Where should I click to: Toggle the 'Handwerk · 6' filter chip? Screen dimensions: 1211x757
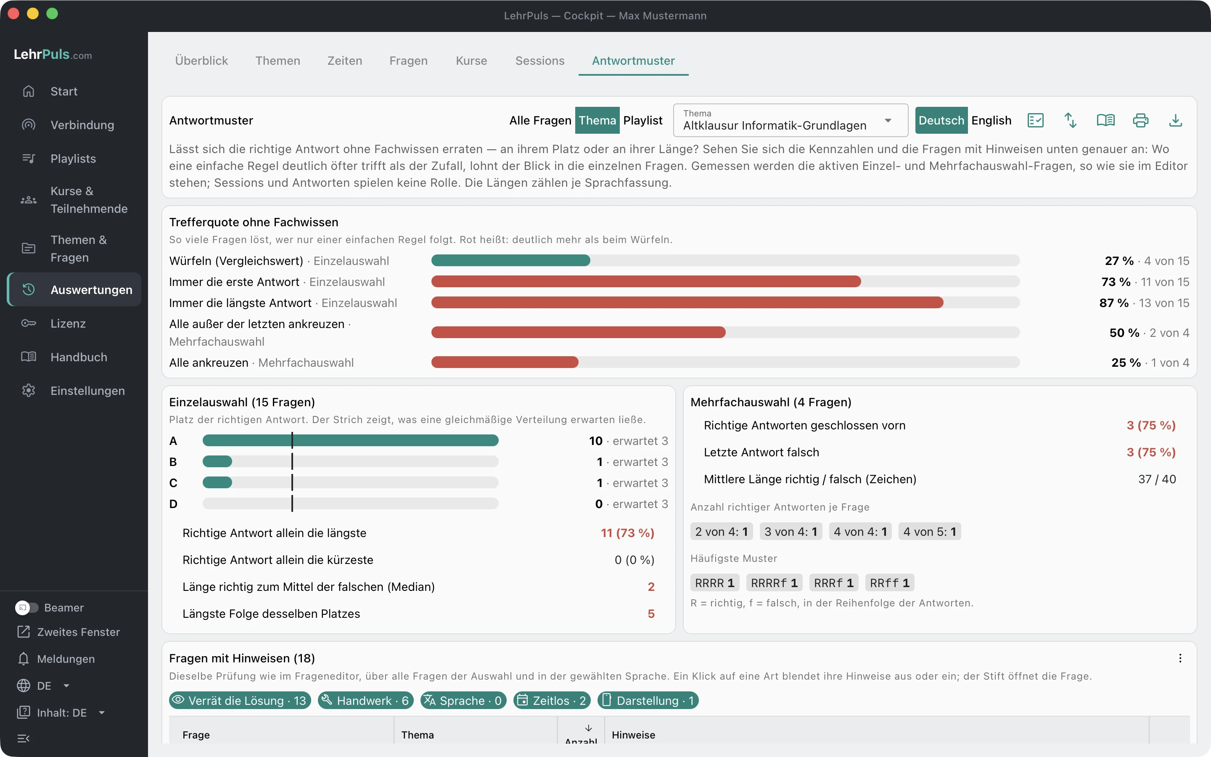coord(365,700)
